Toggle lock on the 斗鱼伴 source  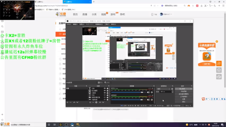pos(107,93)
